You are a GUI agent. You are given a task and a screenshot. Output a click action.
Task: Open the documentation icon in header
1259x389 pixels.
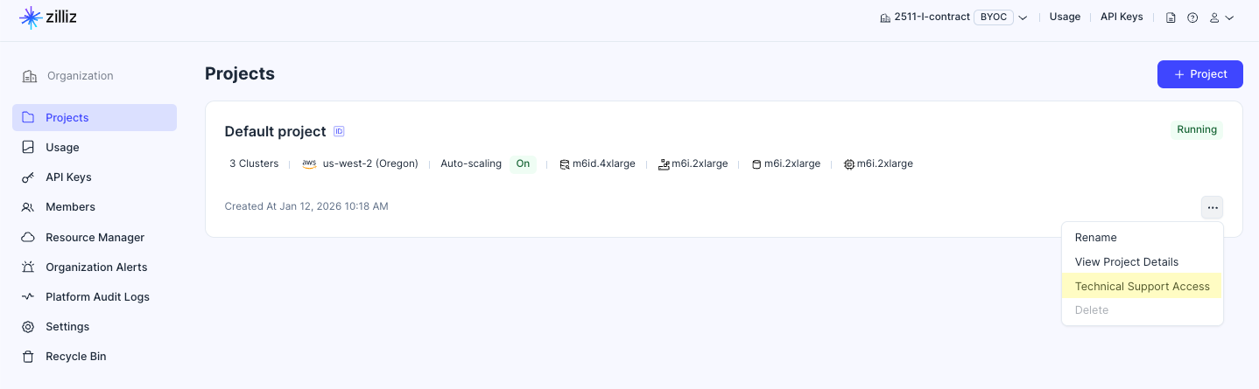click(1171, 17)
